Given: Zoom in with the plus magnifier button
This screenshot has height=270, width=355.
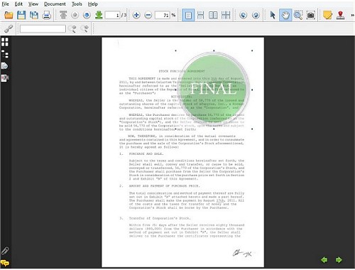Looking at the screenshot, I should point(136,15).
